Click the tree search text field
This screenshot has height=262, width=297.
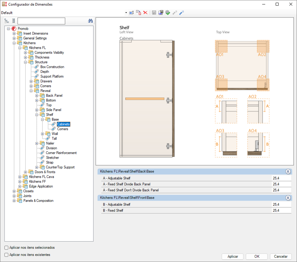click(41, 21)
